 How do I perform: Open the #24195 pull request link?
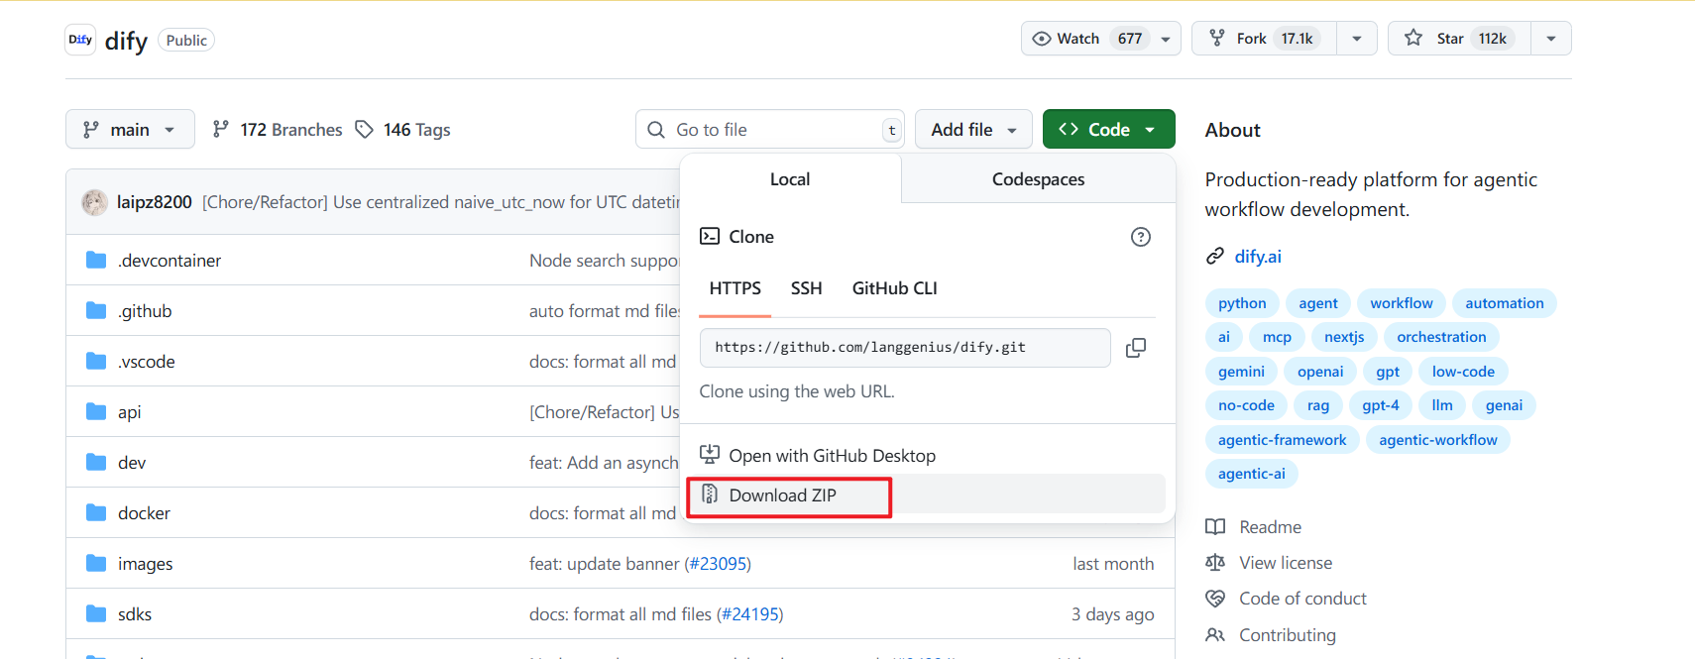(x=750, y=614)
